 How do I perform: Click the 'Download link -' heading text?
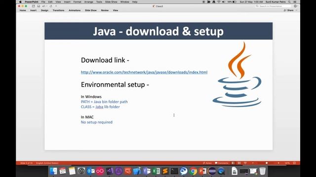click(105, 60)
